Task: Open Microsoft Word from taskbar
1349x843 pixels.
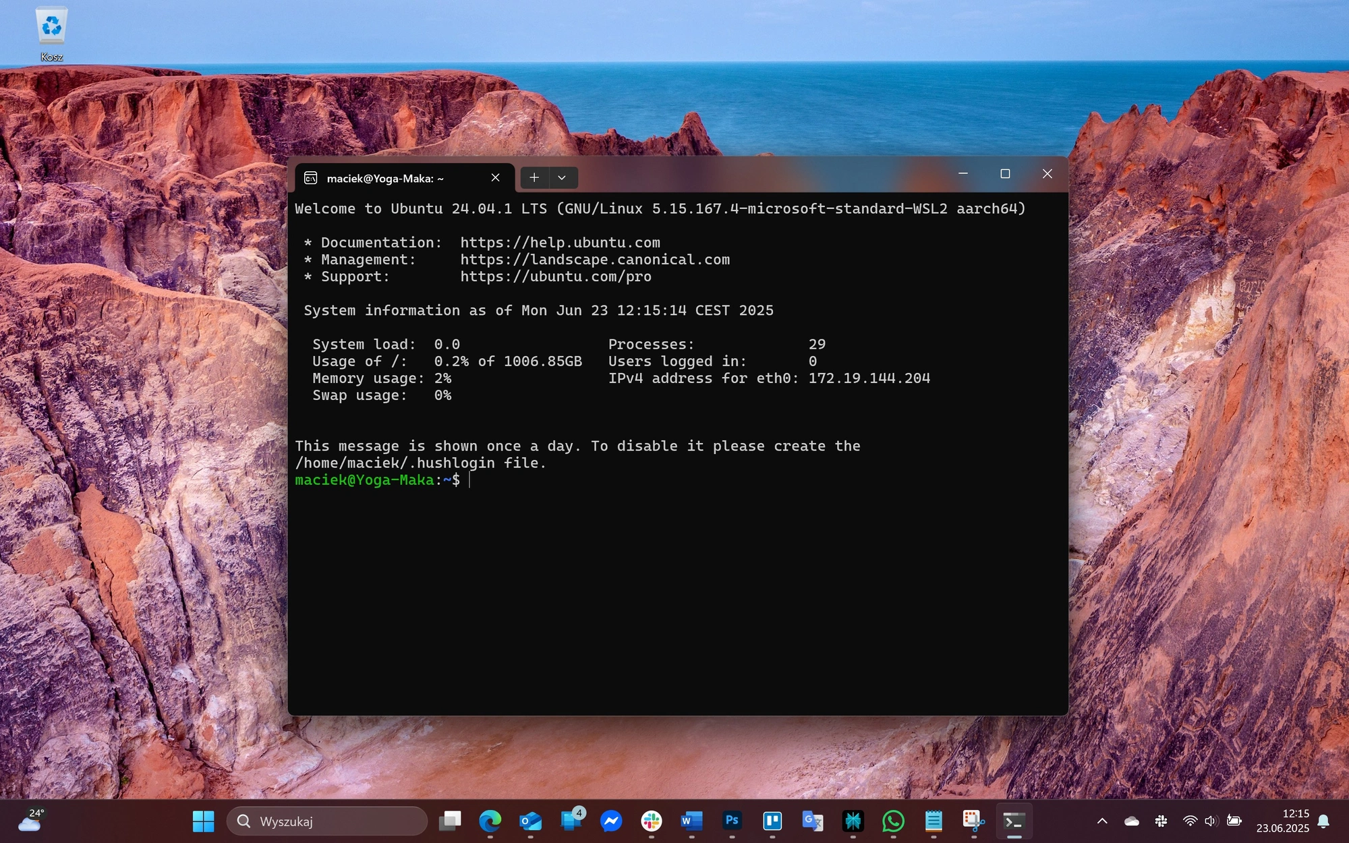Action: (x=692, y=821)
